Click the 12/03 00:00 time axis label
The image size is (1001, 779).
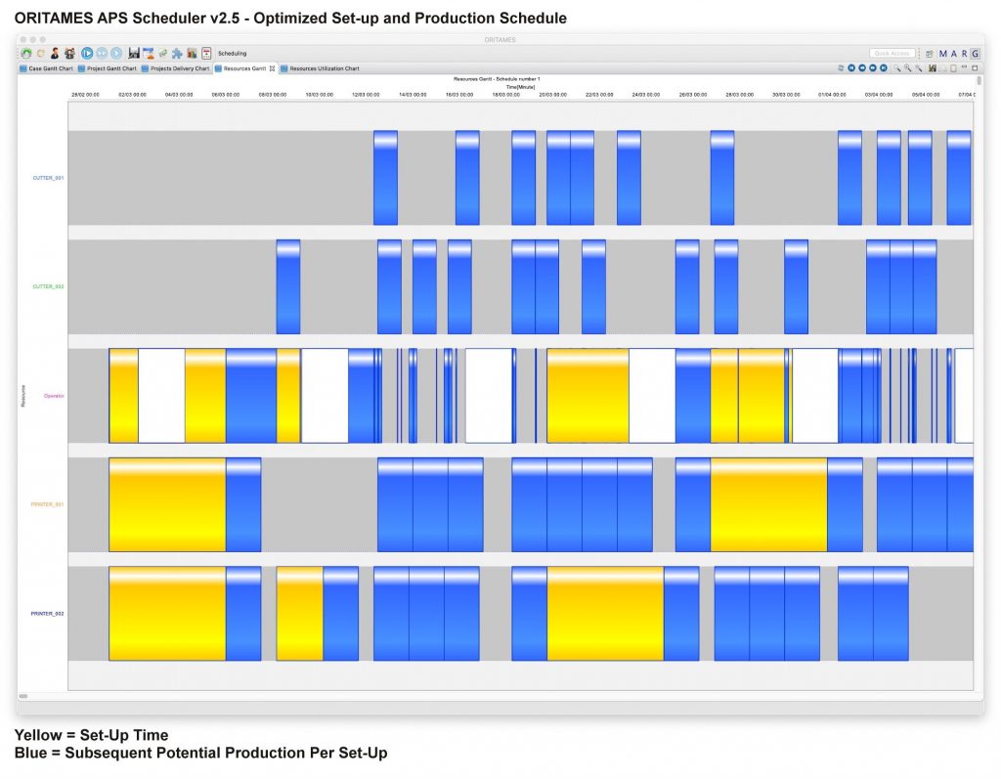[x=366, y=95]
